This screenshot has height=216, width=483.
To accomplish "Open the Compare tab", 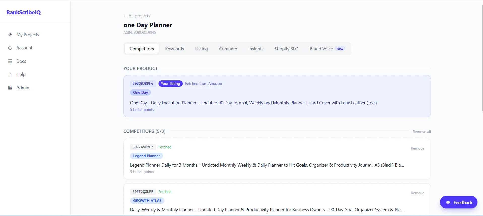I will (228, 49).
